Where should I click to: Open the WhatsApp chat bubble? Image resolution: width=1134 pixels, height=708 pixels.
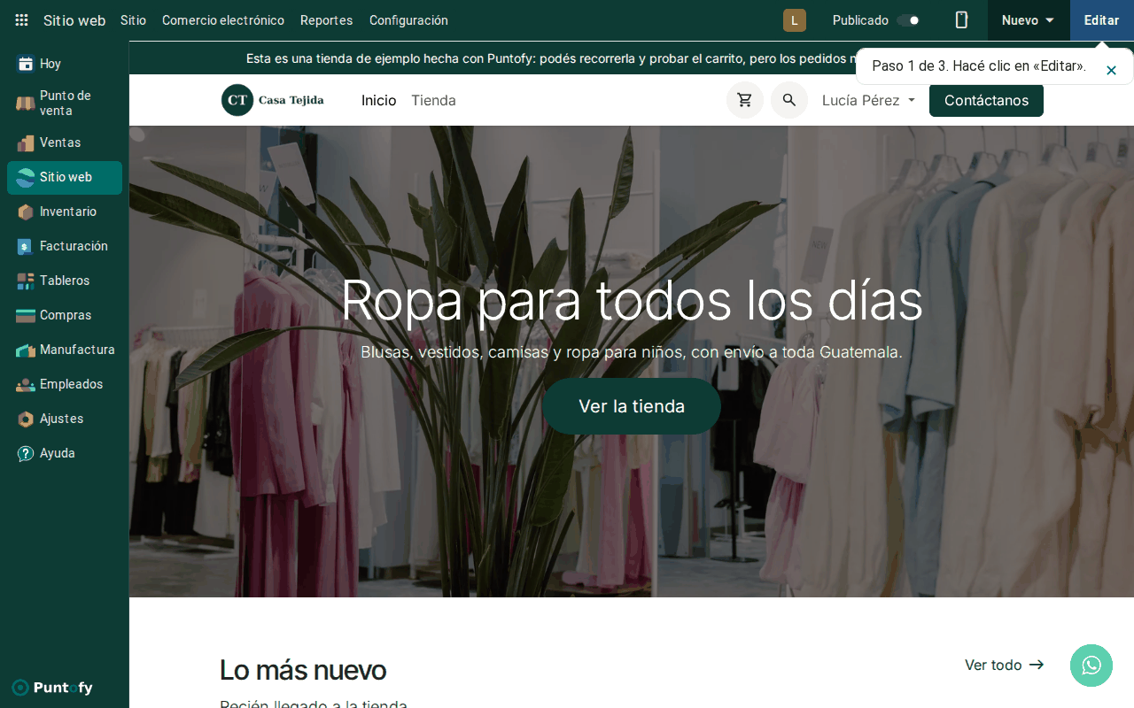1091,666
